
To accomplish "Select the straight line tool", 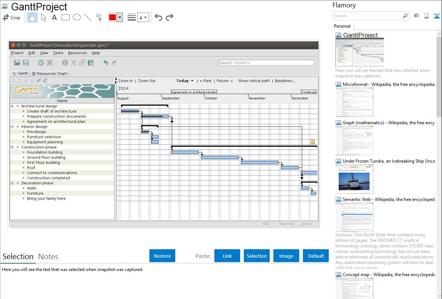I will point(88,17).
